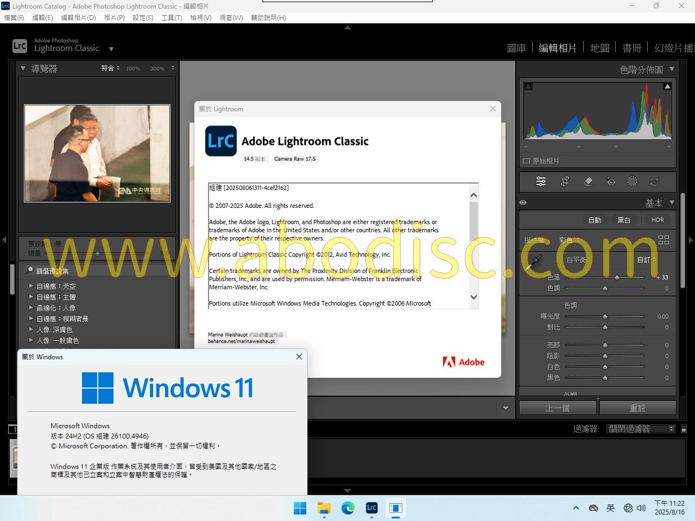Open the 檔案(F) menu
695x521 pixels.
click(14, 17)
